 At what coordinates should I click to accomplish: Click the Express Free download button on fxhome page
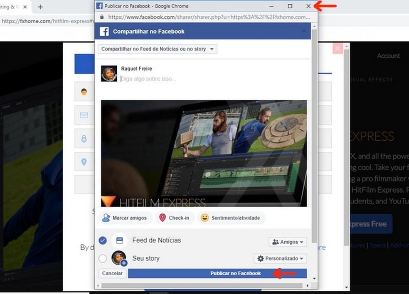[x=372, y=224]
